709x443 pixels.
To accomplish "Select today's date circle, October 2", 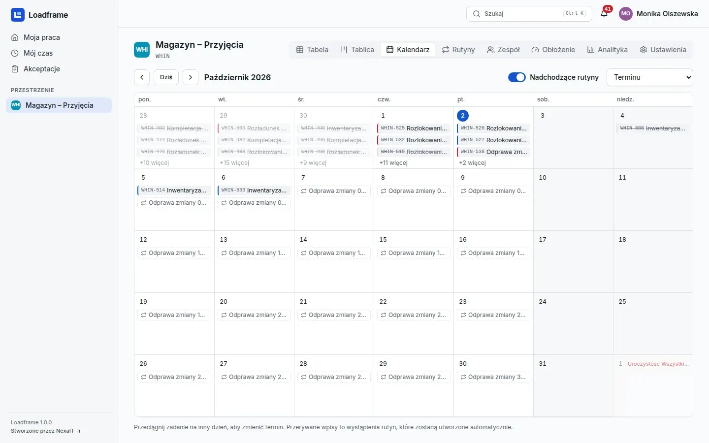I will click(x=463, y=116).
